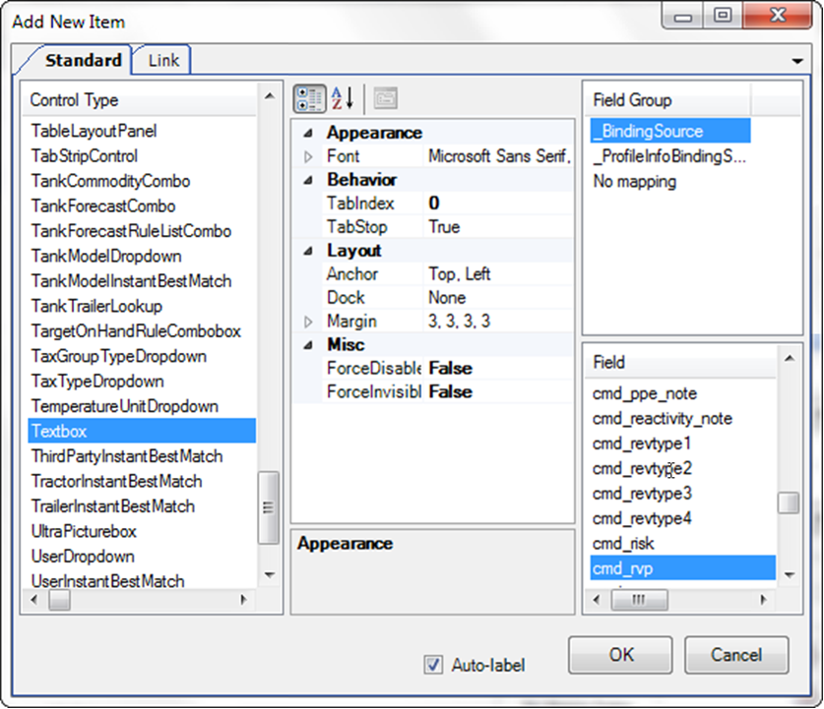Select TabStripControl control type
This screenshot has width=824, height=709.
tap(84, 156)
